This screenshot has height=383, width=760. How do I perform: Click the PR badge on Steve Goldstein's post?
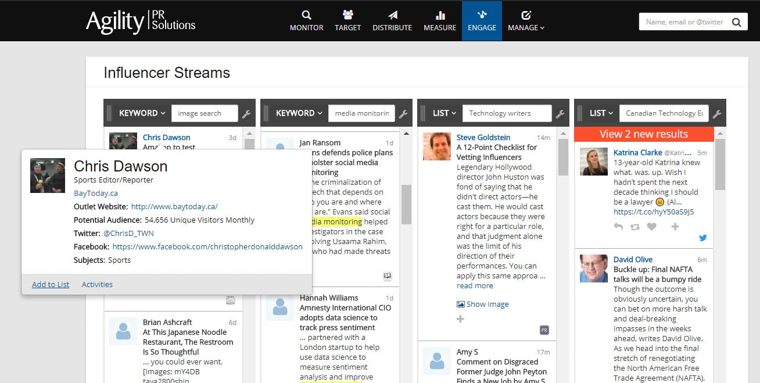point(544,330)
